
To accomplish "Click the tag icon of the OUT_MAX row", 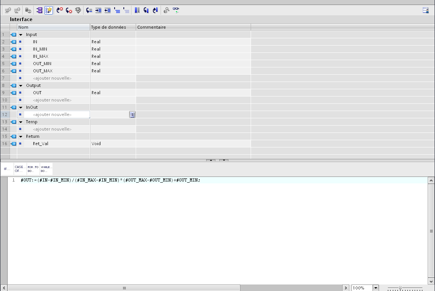I will coord(13,71).
